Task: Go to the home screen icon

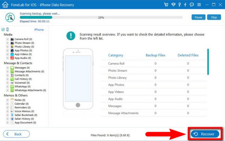Action: point(5,4)
